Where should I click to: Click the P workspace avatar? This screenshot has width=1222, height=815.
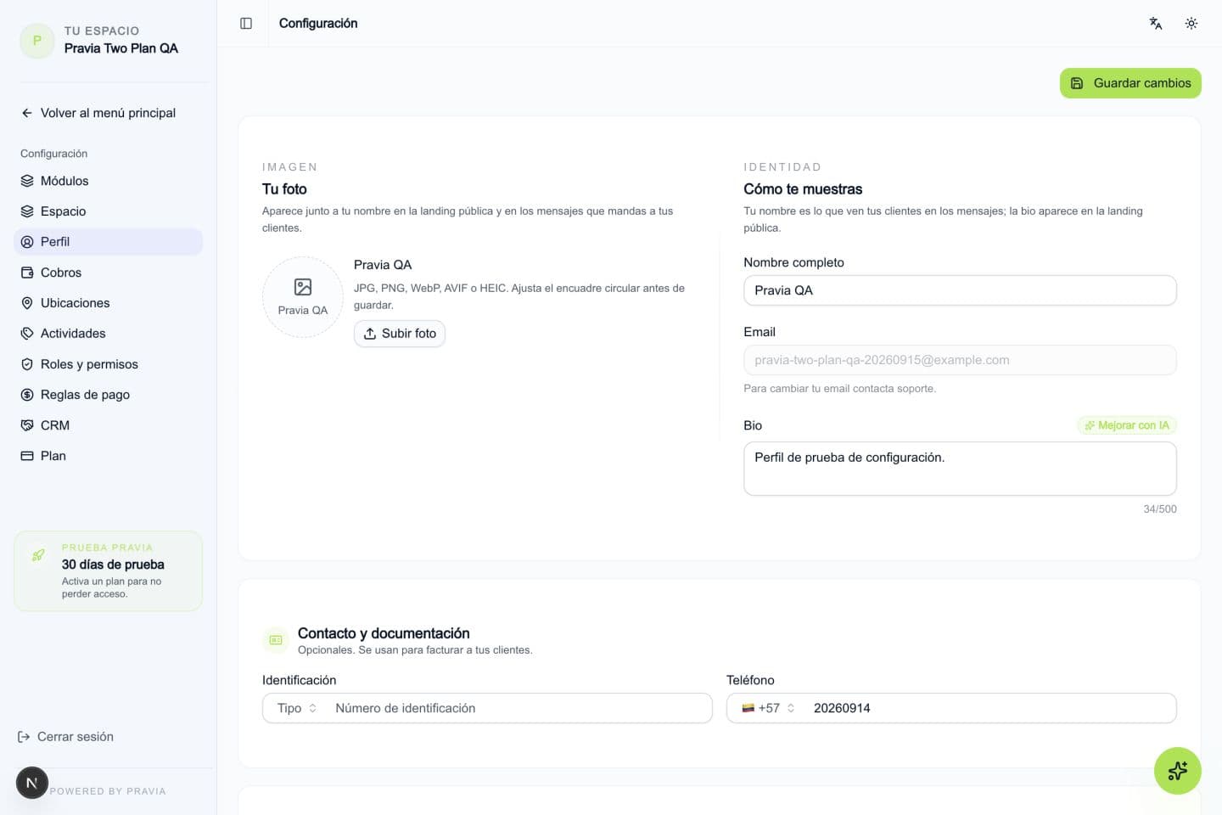37,41
